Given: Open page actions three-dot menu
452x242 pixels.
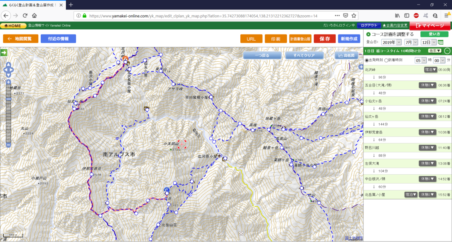Looking at the screenshot, I should pos(336,16).
